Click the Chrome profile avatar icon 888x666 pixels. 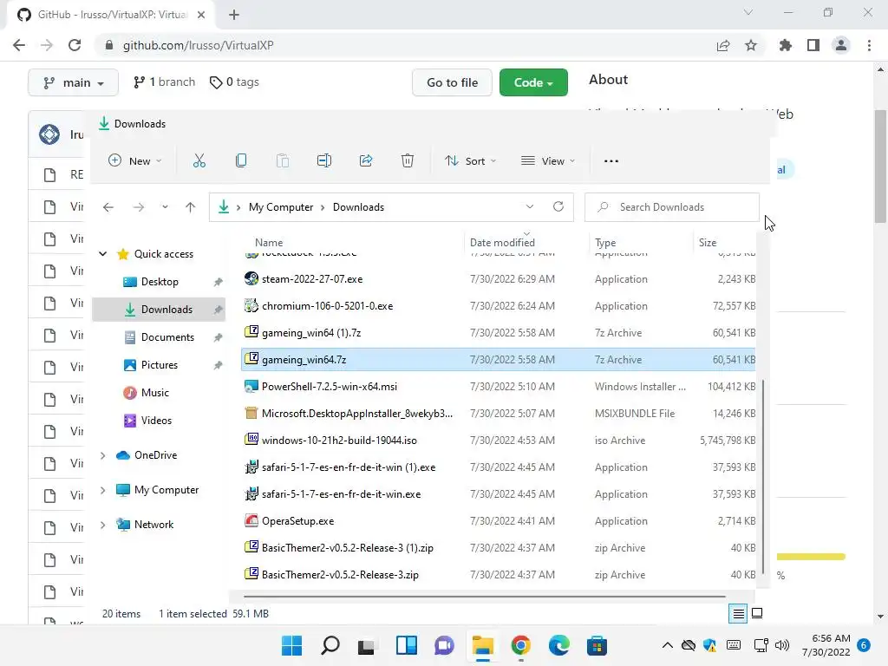pyautogui.click(x=841, y=45)
